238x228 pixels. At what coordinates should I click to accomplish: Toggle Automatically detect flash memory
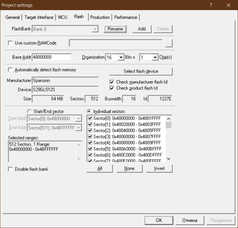point(11,70)
